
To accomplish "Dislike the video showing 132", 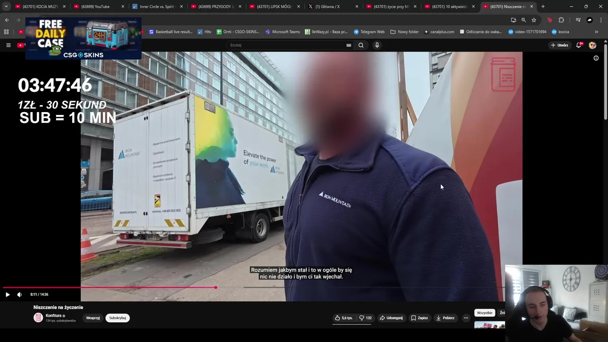I will [x=365, y=318].
